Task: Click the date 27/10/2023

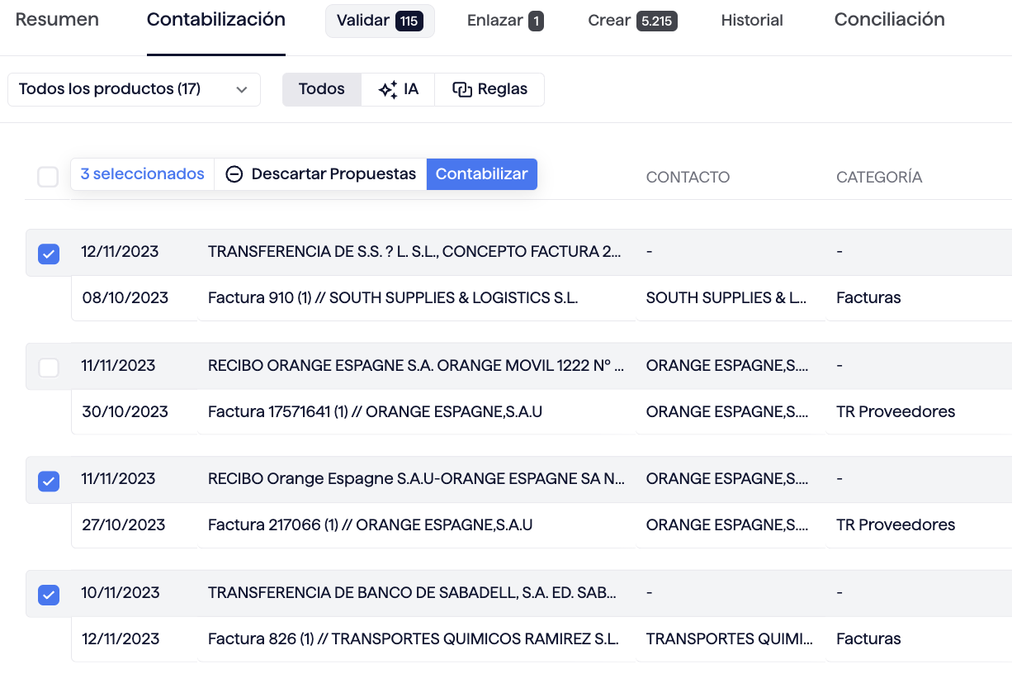Action: pyautogui.click(x=123, y=525)
